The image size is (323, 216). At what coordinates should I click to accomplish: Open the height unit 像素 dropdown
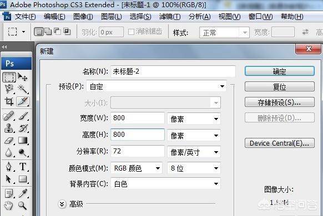tap(194, 135)
